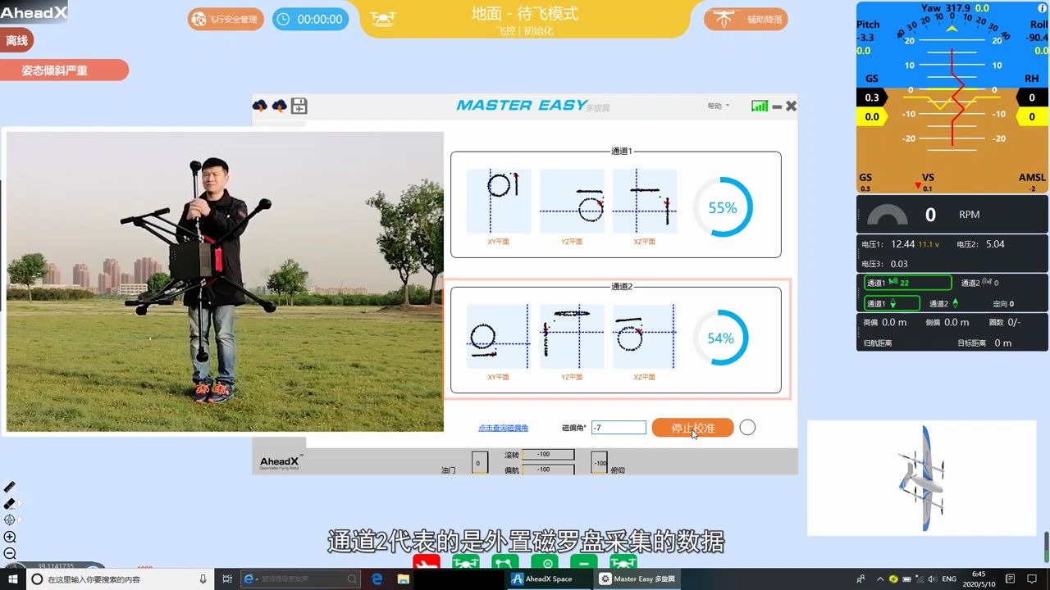Open the 帮助 dropdown menu

pyautogui.click(x=718, y=106)
